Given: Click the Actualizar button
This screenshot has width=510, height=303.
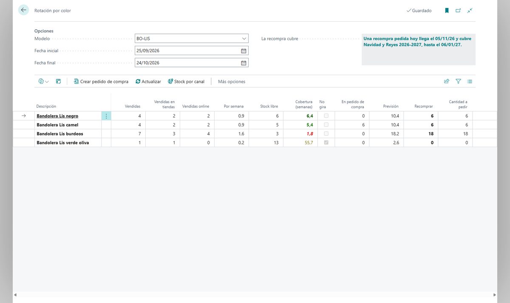Looking at the screenshot, I should point(148,81).
